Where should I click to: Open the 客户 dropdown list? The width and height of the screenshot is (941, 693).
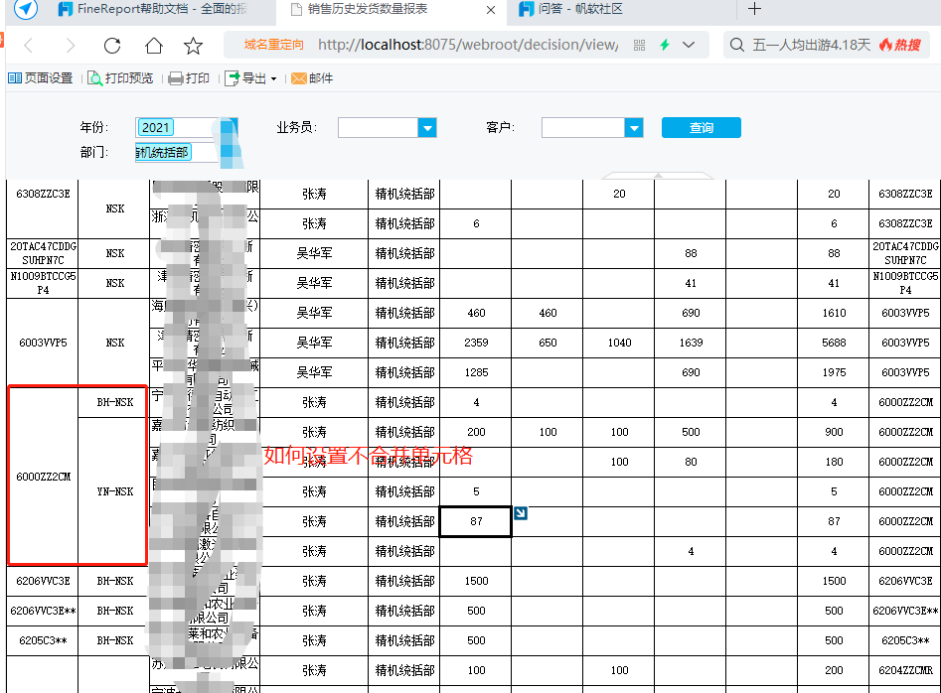coord(633,127)
